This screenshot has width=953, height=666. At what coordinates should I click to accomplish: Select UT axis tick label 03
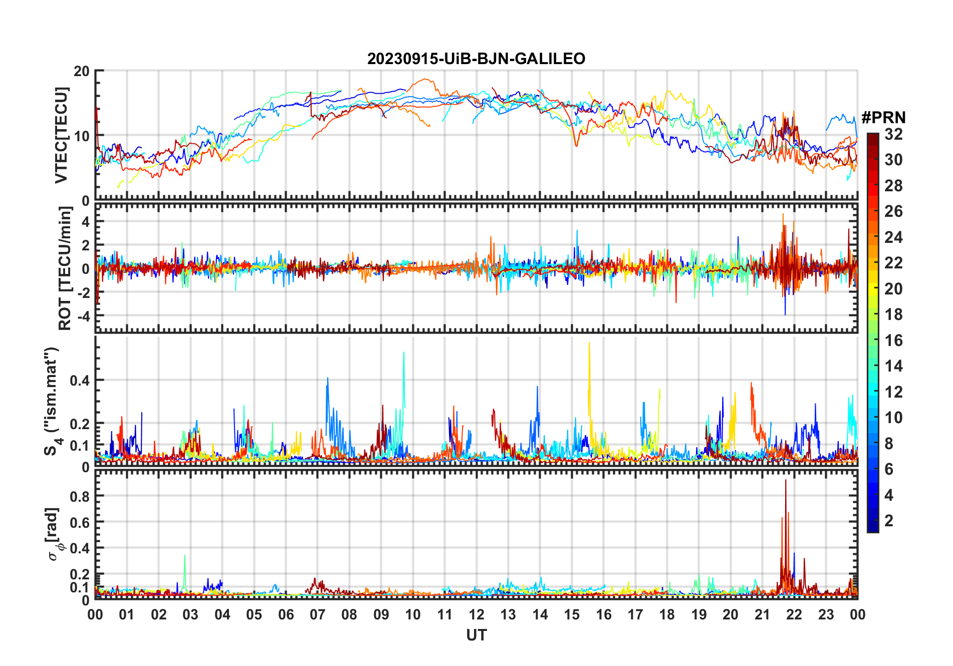[x=190, y=615]
